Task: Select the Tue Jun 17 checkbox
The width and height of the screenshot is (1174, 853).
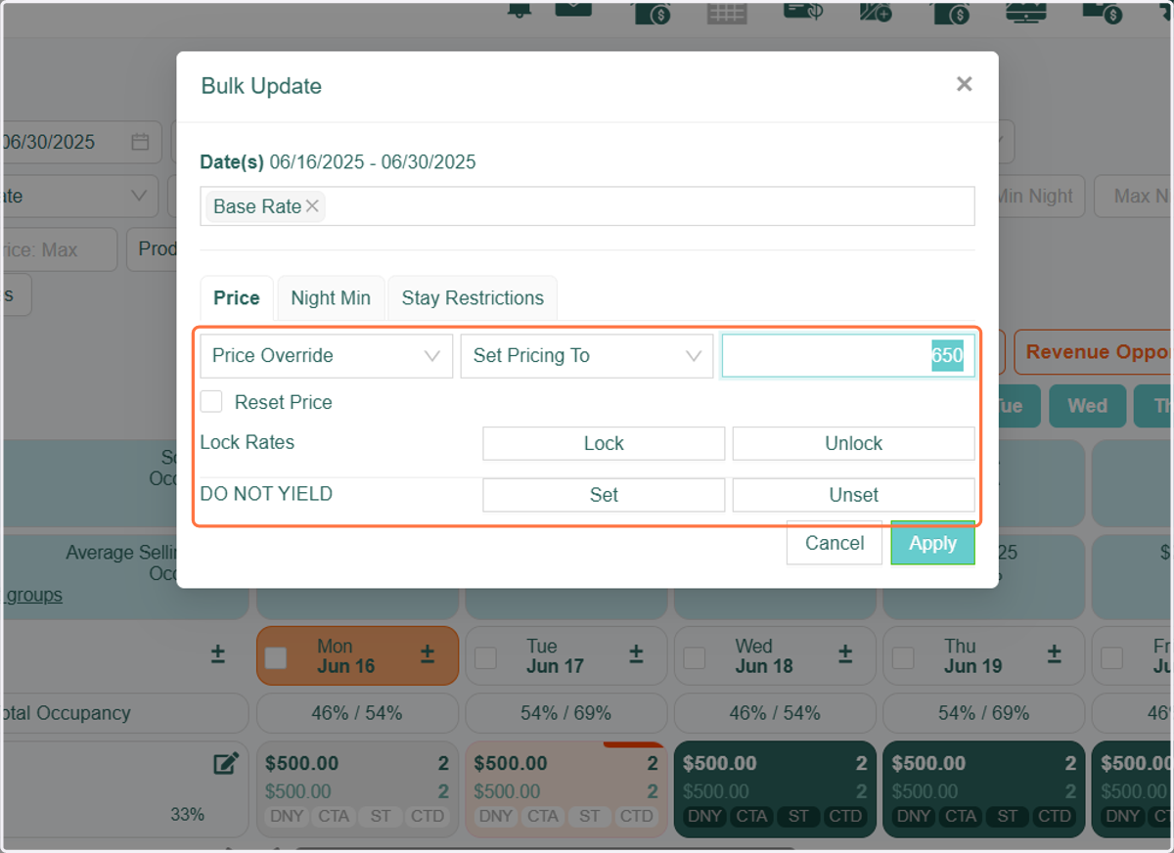Action: pyautogui.click(x=485, y=657)
